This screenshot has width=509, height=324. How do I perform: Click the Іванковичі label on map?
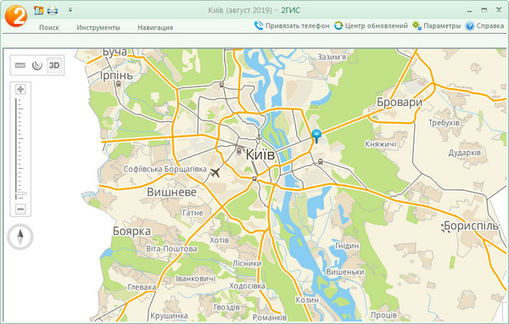[196, 278]
